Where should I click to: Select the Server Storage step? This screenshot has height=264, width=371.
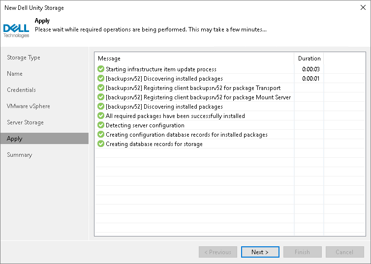[x=25, y=122]
